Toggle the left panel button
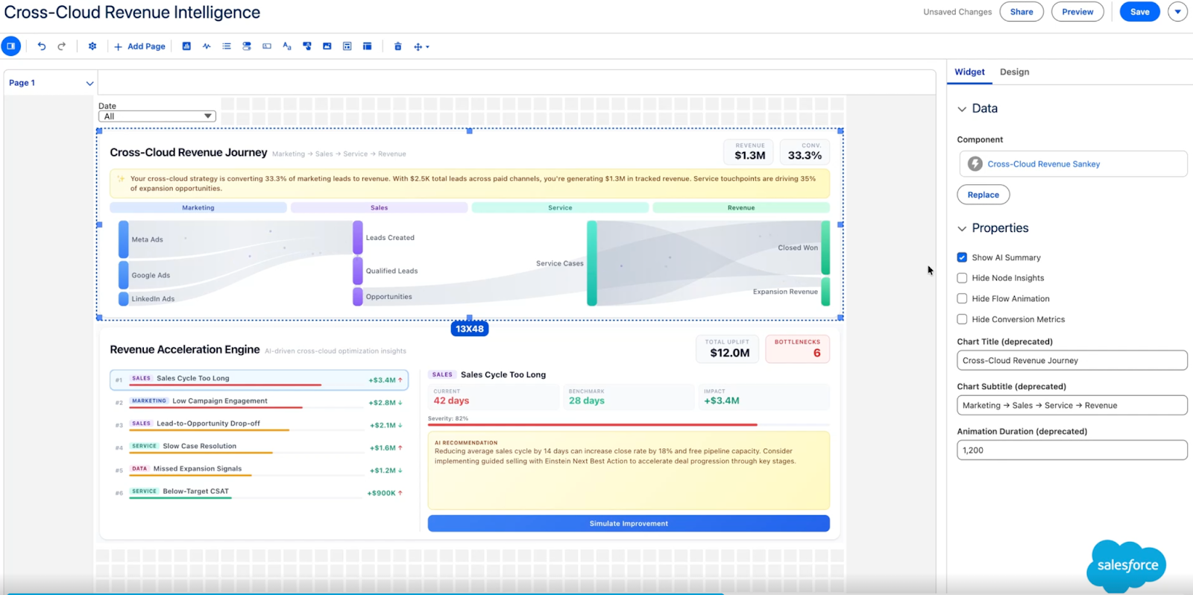 click(x=11, y=46)
